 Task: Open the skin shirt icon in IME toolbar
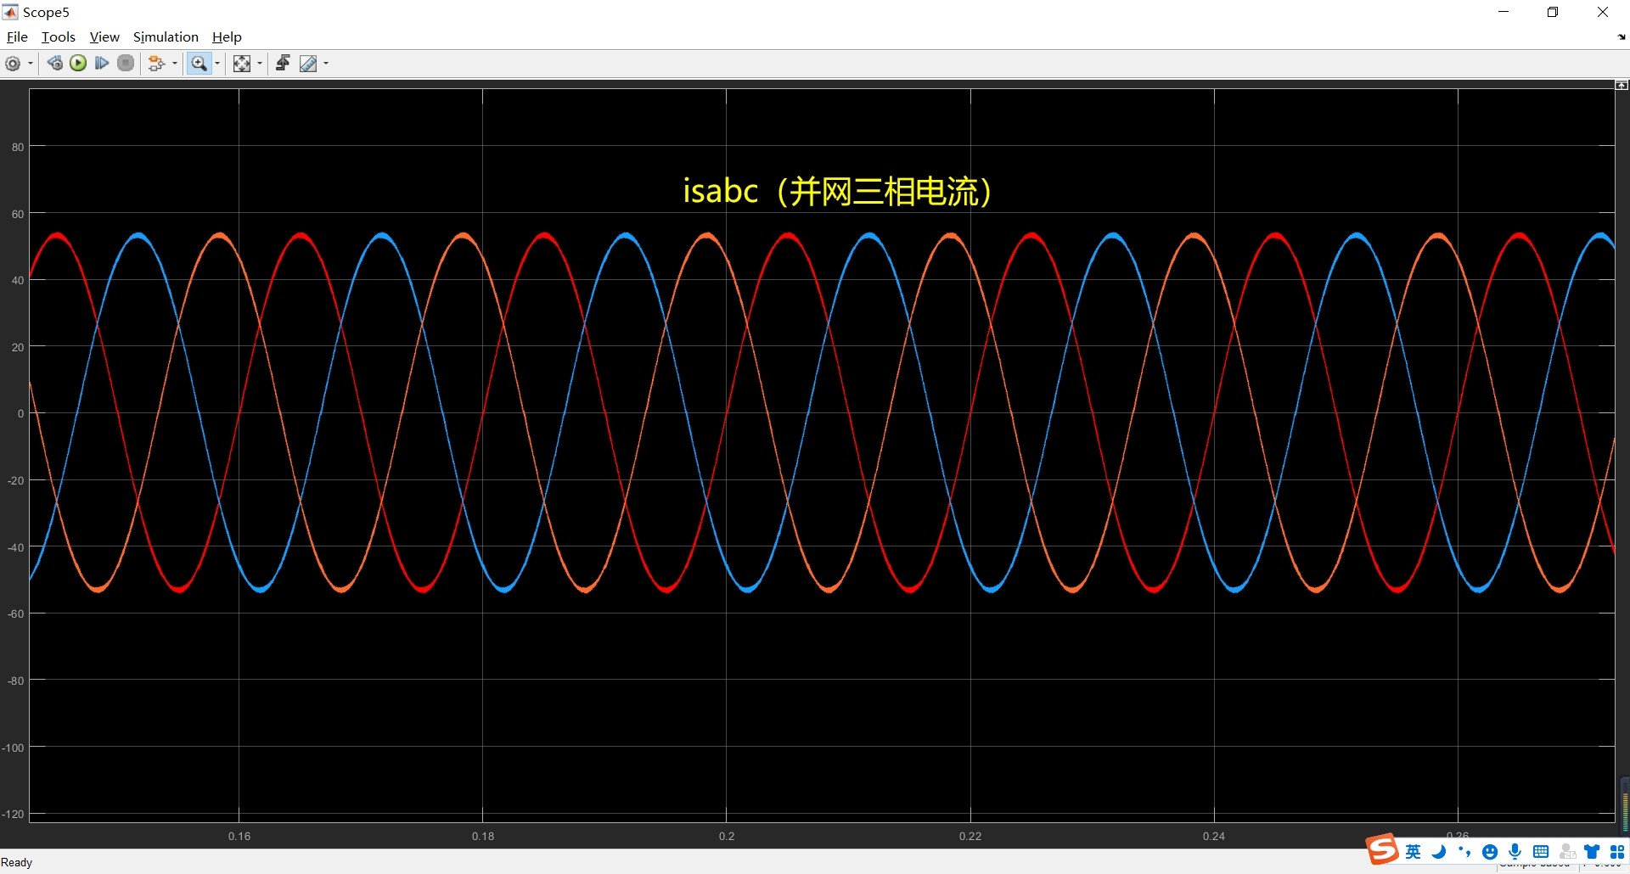(x=1593, y=852)
